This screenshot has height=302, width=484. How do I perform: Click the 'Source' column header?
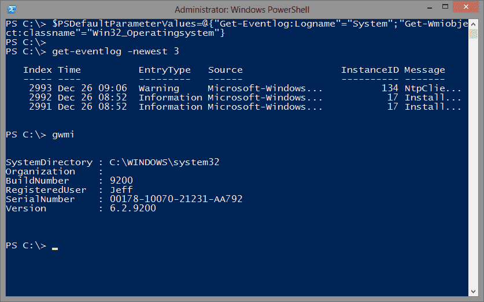tap(226, 70)
